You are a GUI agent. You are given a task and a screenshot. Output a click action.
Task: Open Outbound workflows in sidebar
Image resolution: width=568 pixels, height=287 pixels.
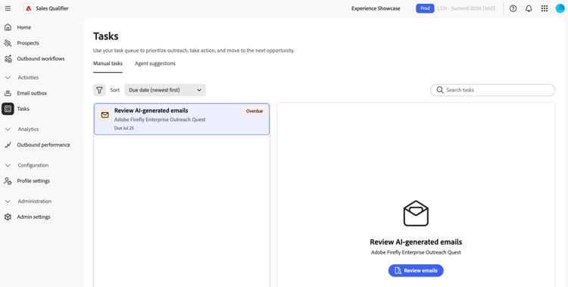pos(41,59)
